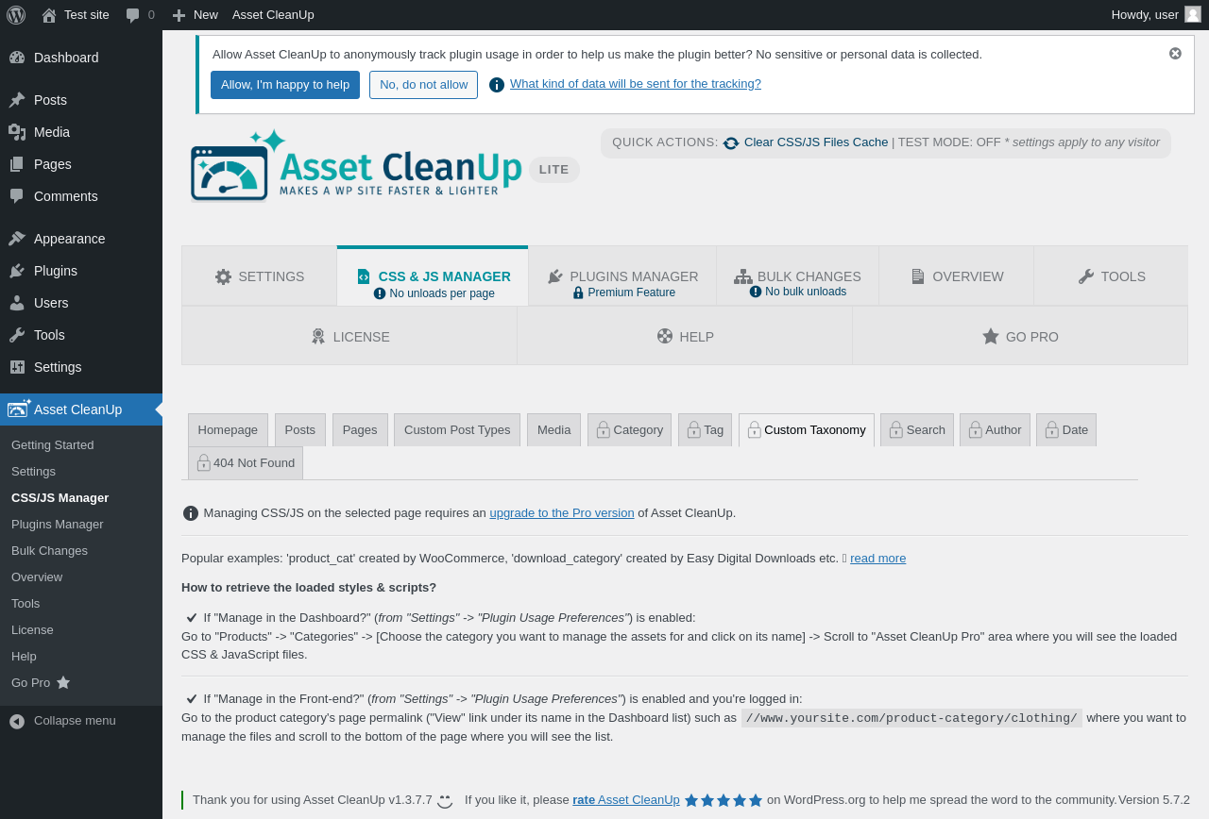1209x819 pixels.
Task: Click the 'No, do not allow' button
Action: [423, 85]
